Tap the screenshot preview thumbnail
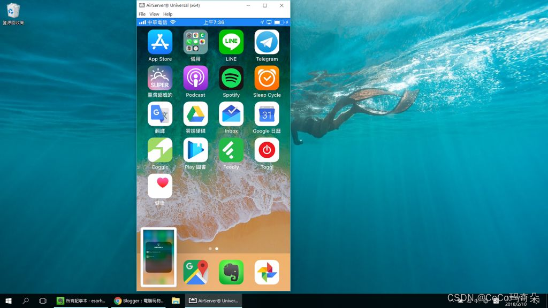The image size is (548, 308). (x=158, y=257)
